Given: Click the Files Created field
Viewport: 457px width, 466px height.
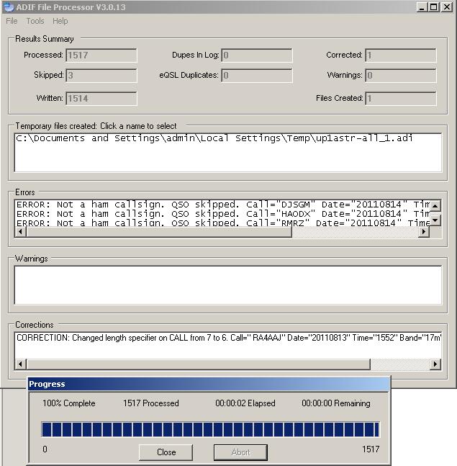Looking at the screenshot, I should coord(400,99).
